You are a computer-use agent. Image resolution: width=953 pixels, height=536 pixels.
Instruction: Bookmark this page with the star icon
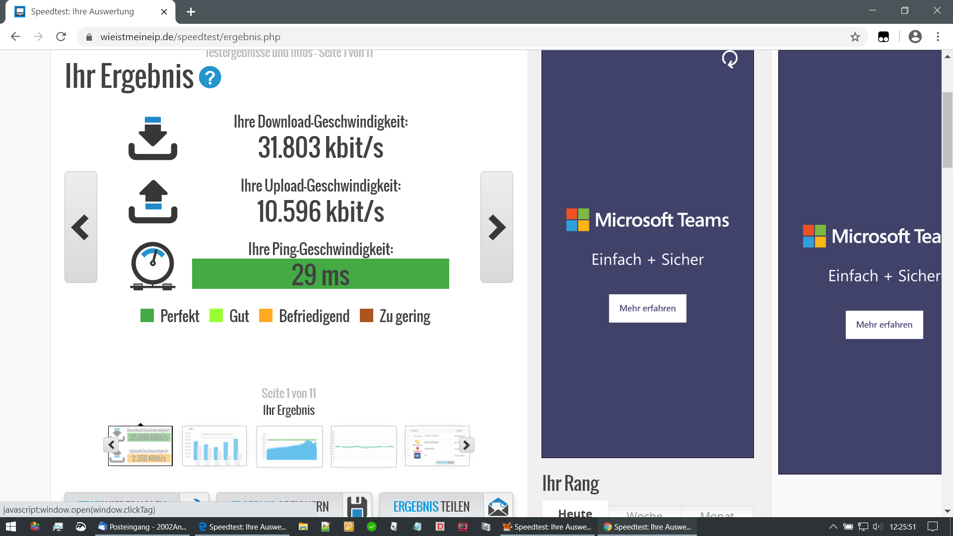[855, 37]
